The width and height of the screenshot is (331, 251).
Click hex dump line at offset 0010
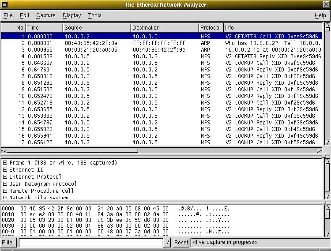click(x=116, y=214)
